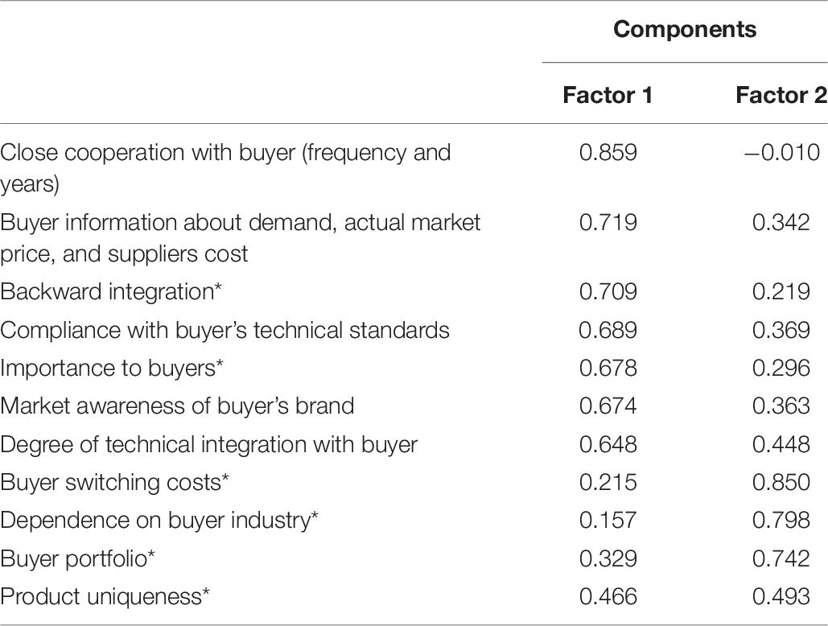Select the Factor 2 column header
Image resolution: width=828 pixels, height=626 pixels.
click(781, 96)
